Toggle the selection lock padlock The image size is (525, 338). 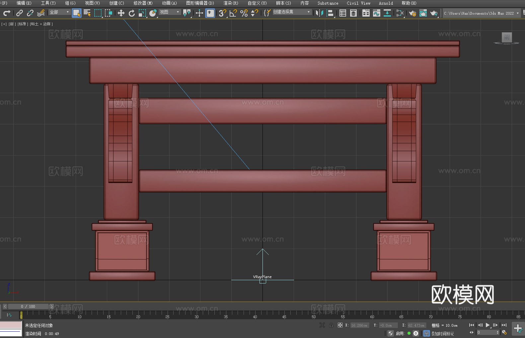[331, 325]
